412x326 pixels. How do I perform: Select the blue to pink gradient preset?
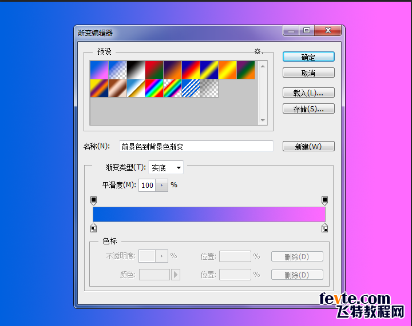point(100,70)
